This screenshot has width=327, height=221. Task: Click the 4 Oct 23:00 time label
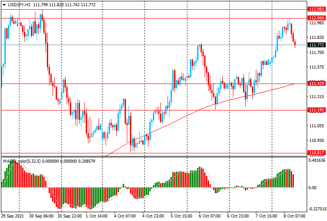point(153,216)
